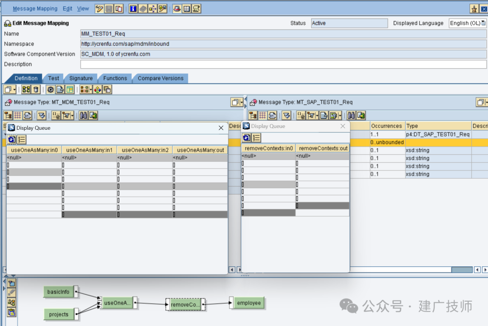Screen dimensions: 488x326
Task: Click the target structure horizontal scrollbar thumb
Action: click(462, 269)
